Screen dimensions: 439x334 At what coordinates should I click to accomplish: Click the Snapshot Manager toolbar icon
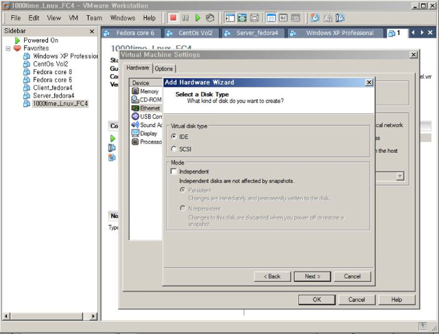point(340,18)
